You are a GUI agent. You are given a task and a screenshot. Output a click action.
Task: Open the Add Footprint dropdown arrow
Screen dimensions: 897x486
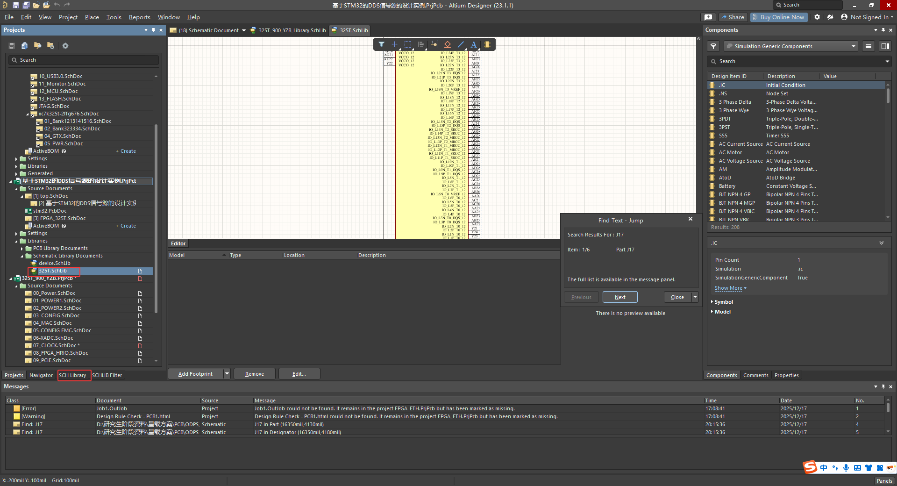coord(227,374)
